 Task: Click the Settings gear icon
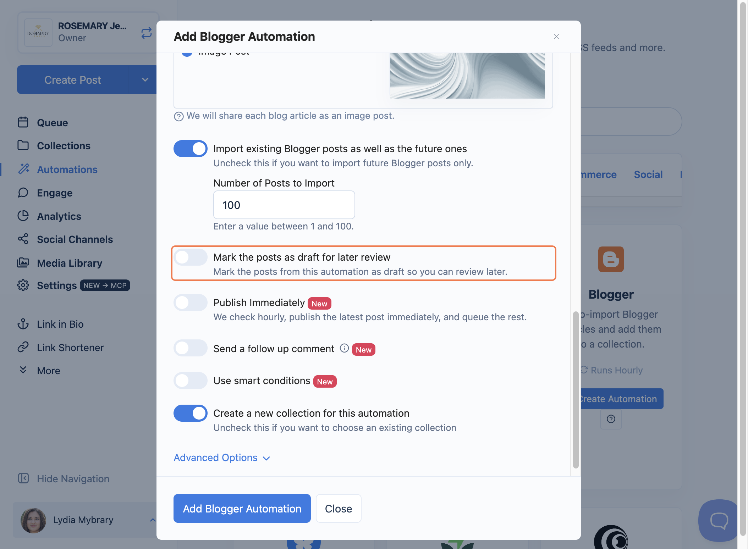coord(23,285)
